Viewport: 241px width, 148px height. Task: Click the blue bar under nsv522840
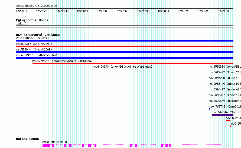(125, 52)
